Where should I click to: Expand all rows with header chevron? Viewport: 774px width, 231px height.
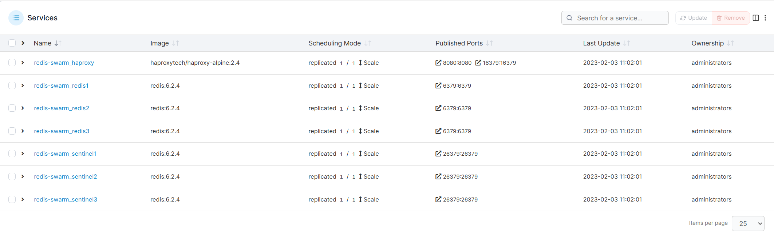tap(23, 43)
